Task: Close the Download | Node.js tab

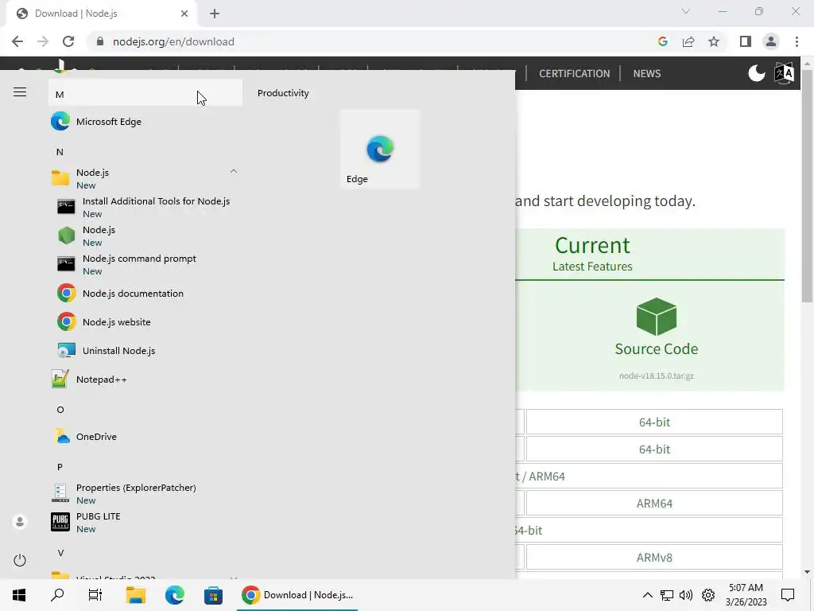Action: tap(184, 14)
